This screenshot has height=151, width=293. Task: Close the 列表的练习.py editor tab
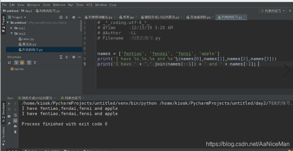[x=244, y=18]
